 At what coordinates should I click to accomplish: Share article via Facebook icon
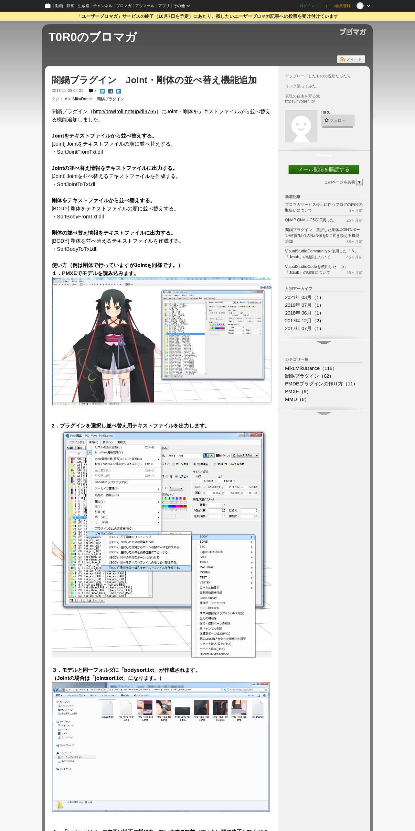[x=111, y=91]
